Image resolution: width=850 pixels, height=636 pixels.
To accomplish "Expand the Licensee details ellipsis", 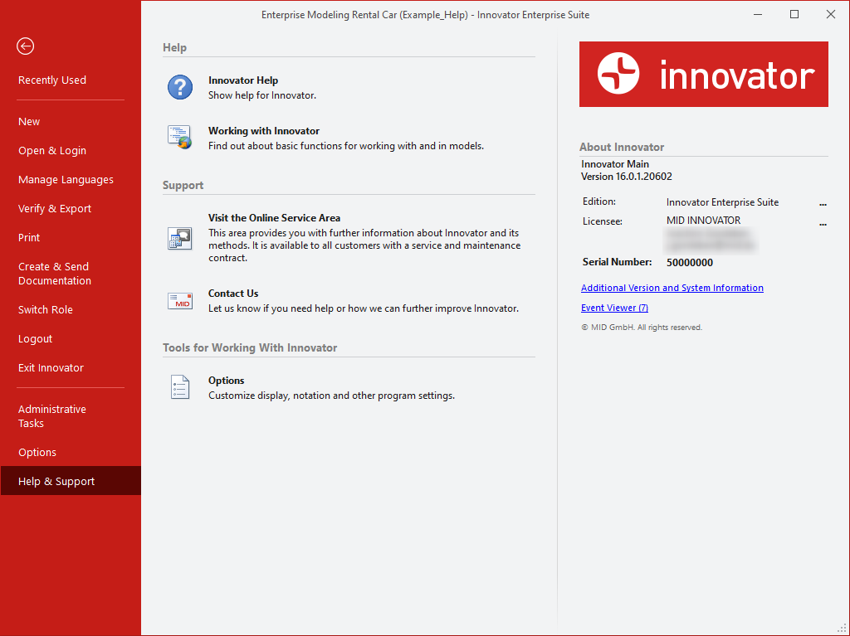I will 823,223.
